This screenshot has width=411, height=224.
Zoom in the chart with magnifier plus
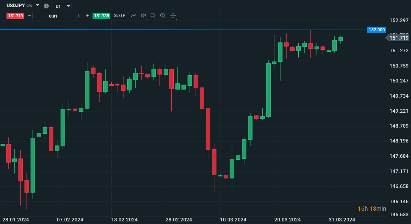coord(163,15)
